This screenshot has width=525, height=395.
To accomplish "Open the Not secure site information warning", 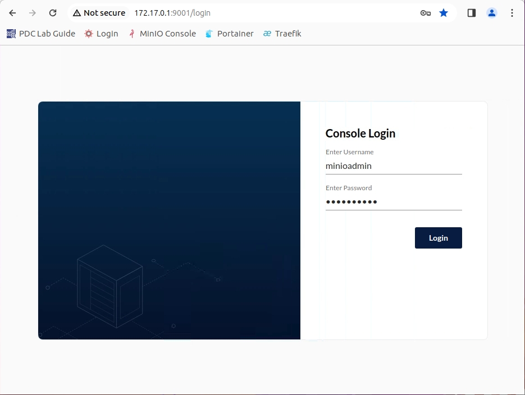I will click(99, 13).
